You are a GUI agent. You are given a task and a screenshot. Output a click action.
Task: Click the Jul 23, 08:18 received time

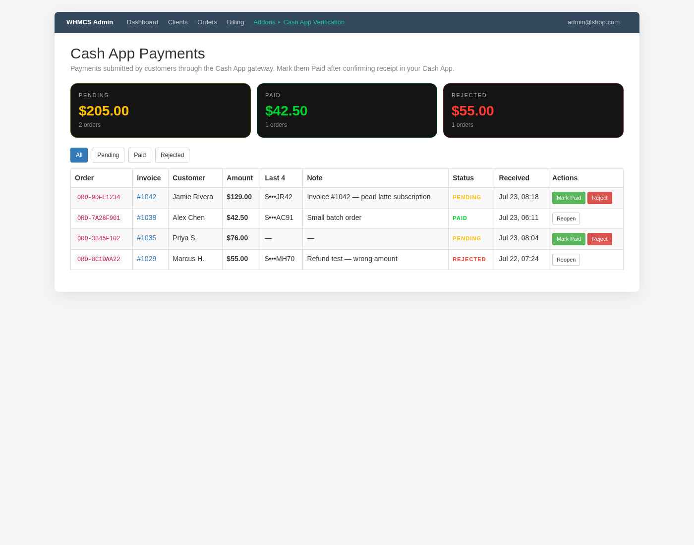point(519,197)
